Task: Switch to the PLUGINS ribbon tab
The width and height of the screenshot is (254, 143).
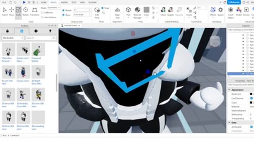Action: tap(92, 2)
